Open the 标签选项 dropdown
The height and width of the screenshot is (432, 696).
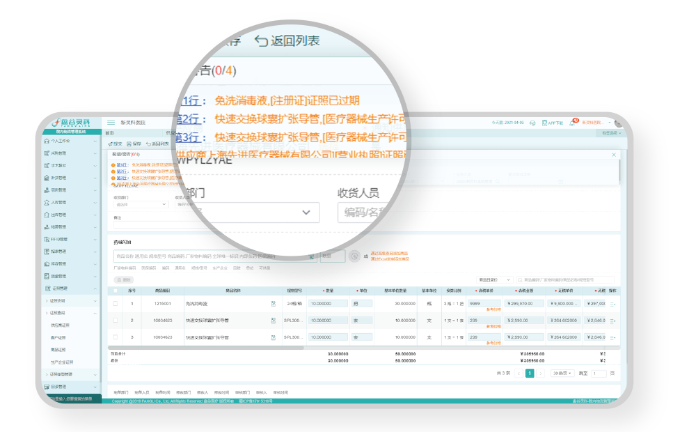[x=611, y=133]
